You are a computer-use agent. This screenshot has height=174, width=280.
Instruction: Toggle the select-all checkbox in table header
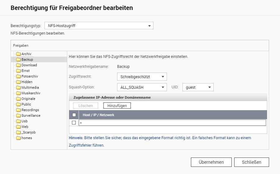point(74,115)
